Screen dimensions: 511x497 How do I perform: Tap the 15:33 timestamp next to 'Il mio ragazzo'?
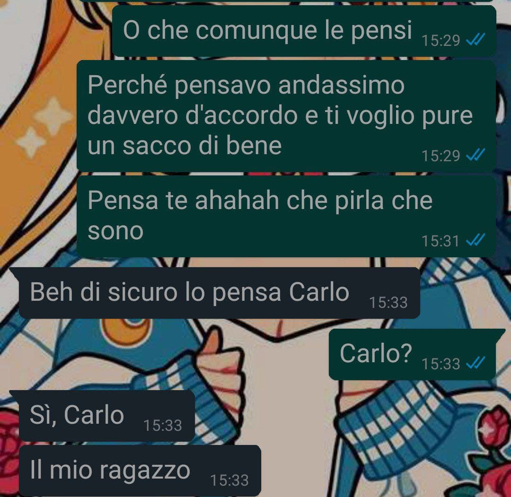pos(229,480)
